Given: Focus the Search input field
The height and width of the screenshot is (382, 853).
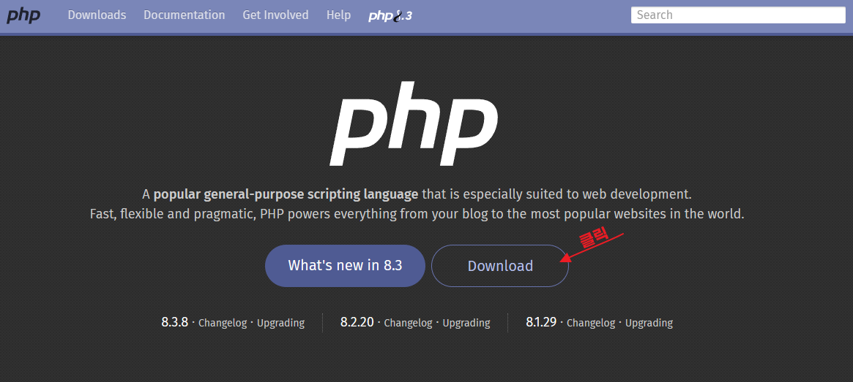Looking at the screenshot, I should tap(738, 15).
